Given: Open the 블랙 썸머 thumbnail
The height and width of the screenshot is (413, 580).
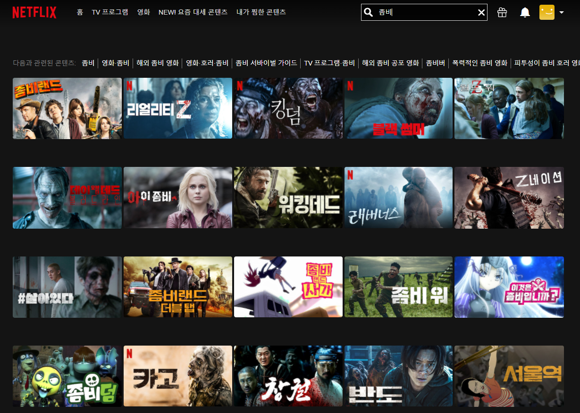Looking at the screenshot, I should coord(398,108).
